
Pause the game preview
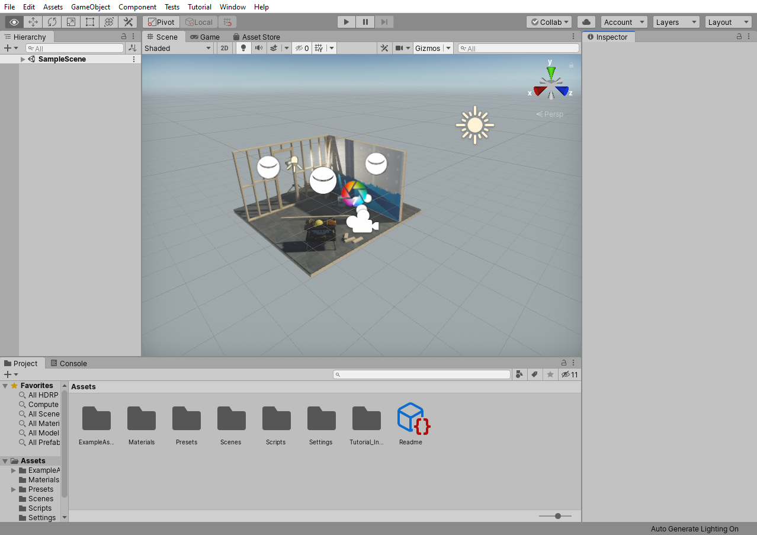pyautogui.click(x=365, y=22)
